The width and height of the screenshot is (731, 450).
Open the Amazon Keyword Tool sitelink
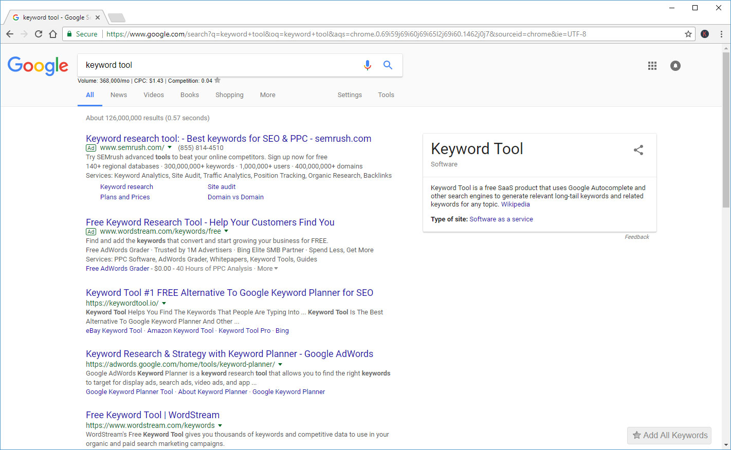coord(180,331)
